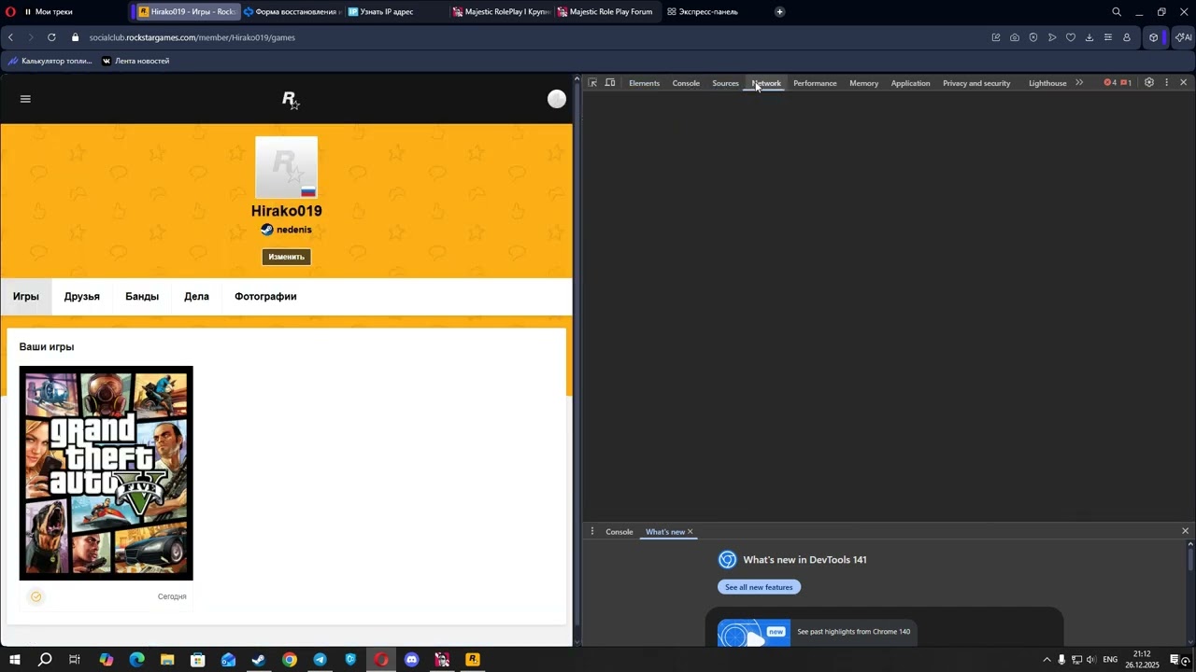
Task: Switch to the Фотографии tab
Action: [x=265, y=297]
